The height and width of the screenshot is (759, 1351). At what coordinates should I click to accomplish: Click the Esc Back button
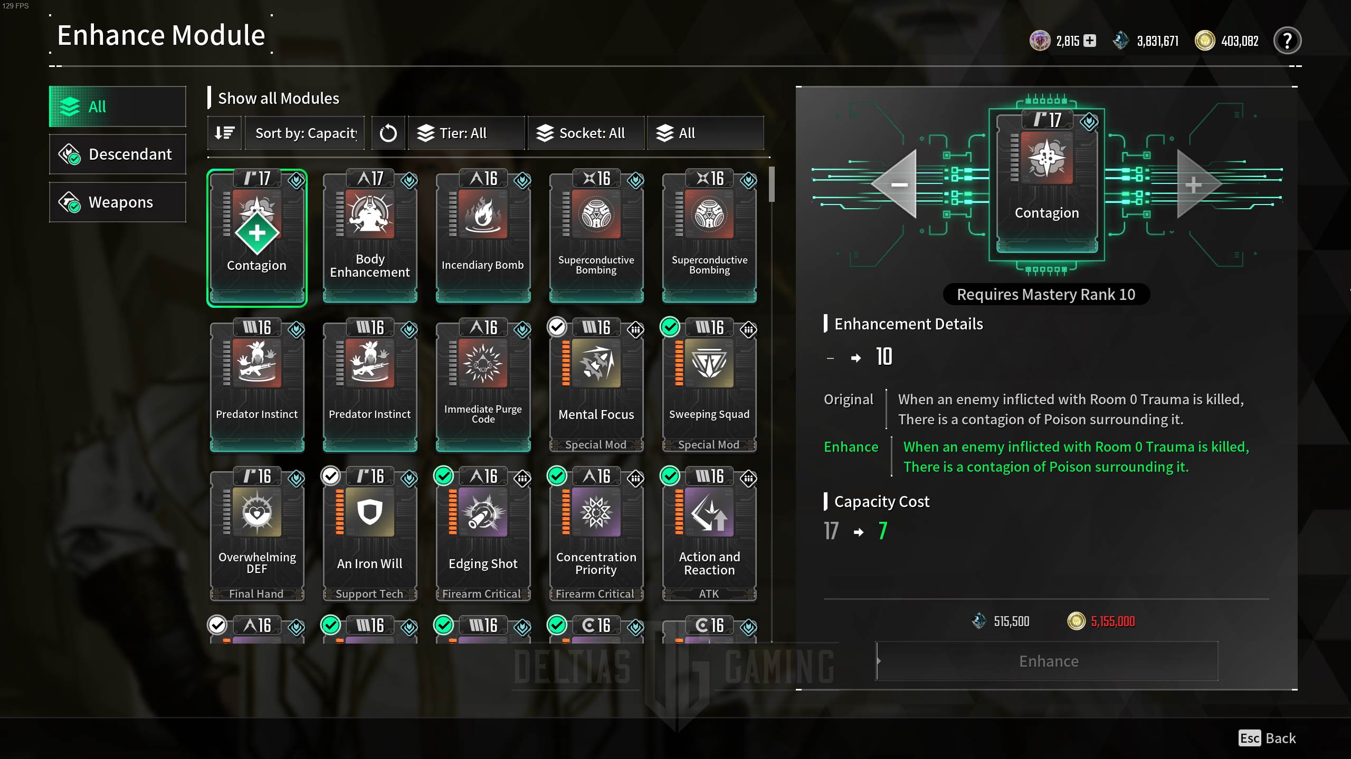[x=1267, y=738]
